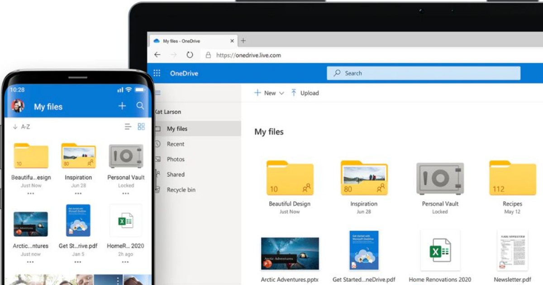Open the Personal Vault safe icon
This screenshot has width=543, height=285.
point(439,178)
